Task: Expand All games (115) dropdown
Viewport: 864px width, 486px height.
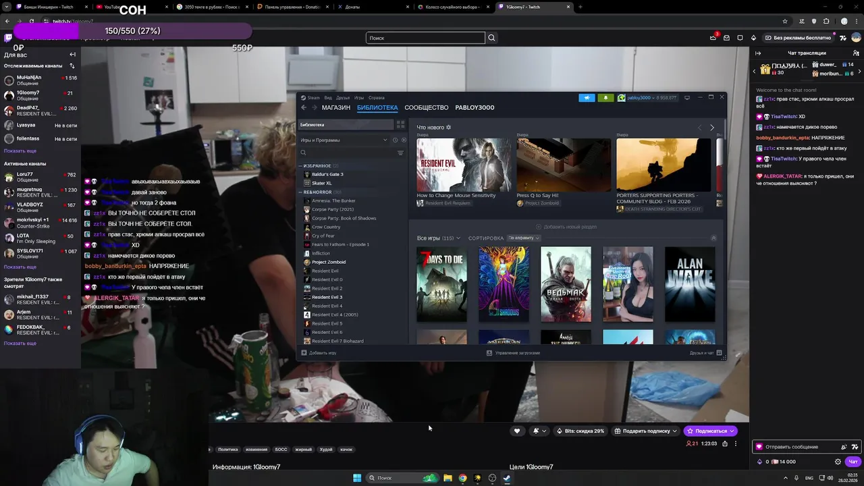Action: pyautogui.click(x=439, y=238)
